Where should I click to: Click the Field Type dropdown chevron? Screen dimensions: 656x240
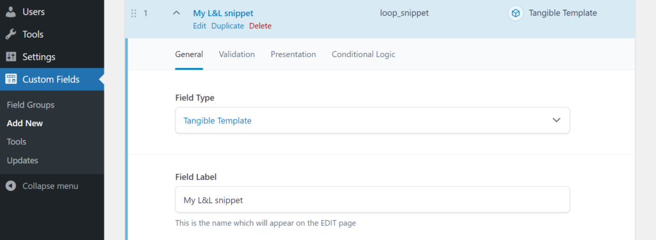[557, 120]
